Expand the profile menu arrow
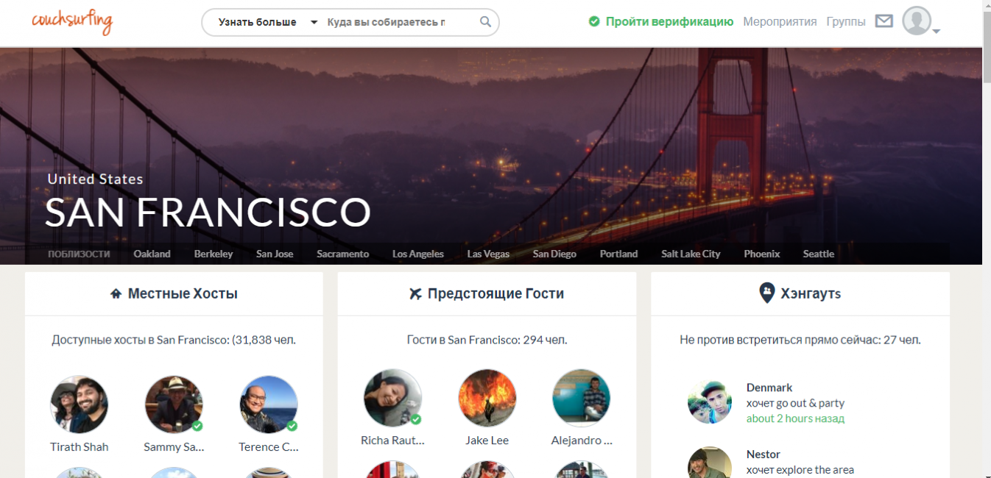This screenshot has height=478, width=991. pos(937,31)
